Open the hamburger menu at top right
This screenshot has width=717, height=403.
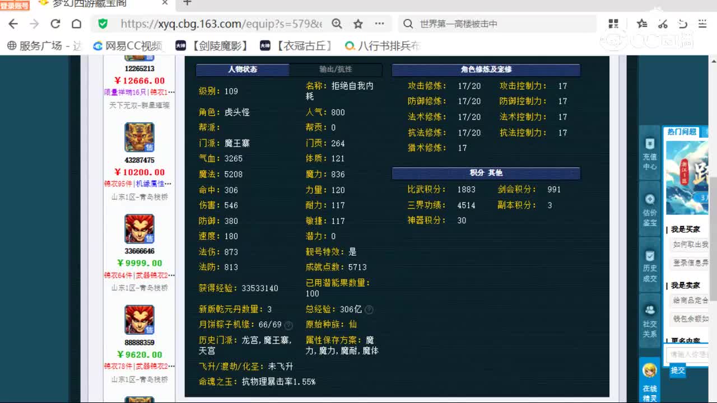[702, 24]
